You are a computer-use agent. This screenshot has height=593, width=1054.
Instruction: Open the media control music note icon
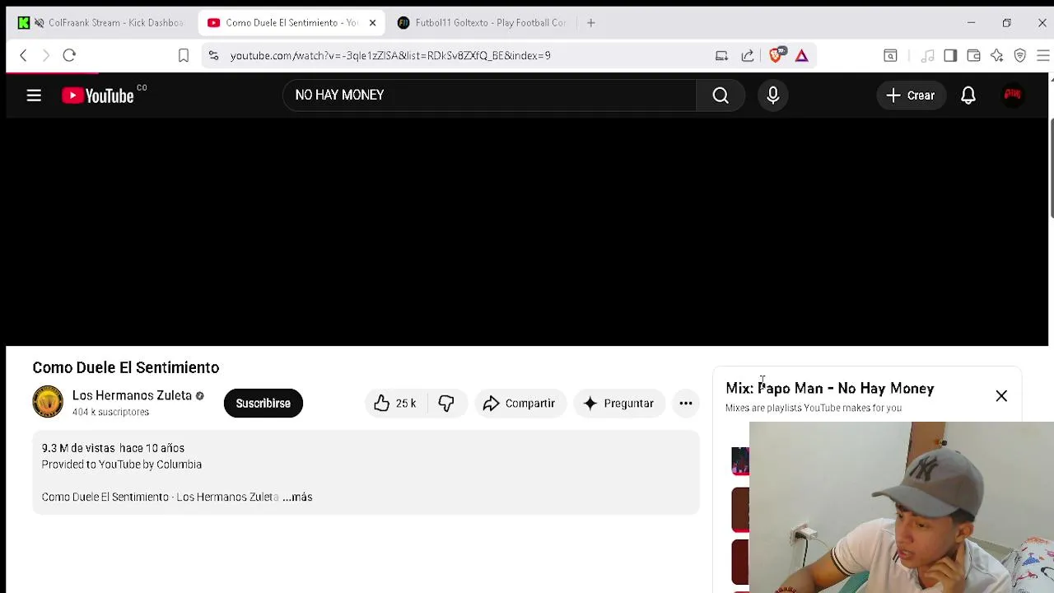click(x=928, y=56)
